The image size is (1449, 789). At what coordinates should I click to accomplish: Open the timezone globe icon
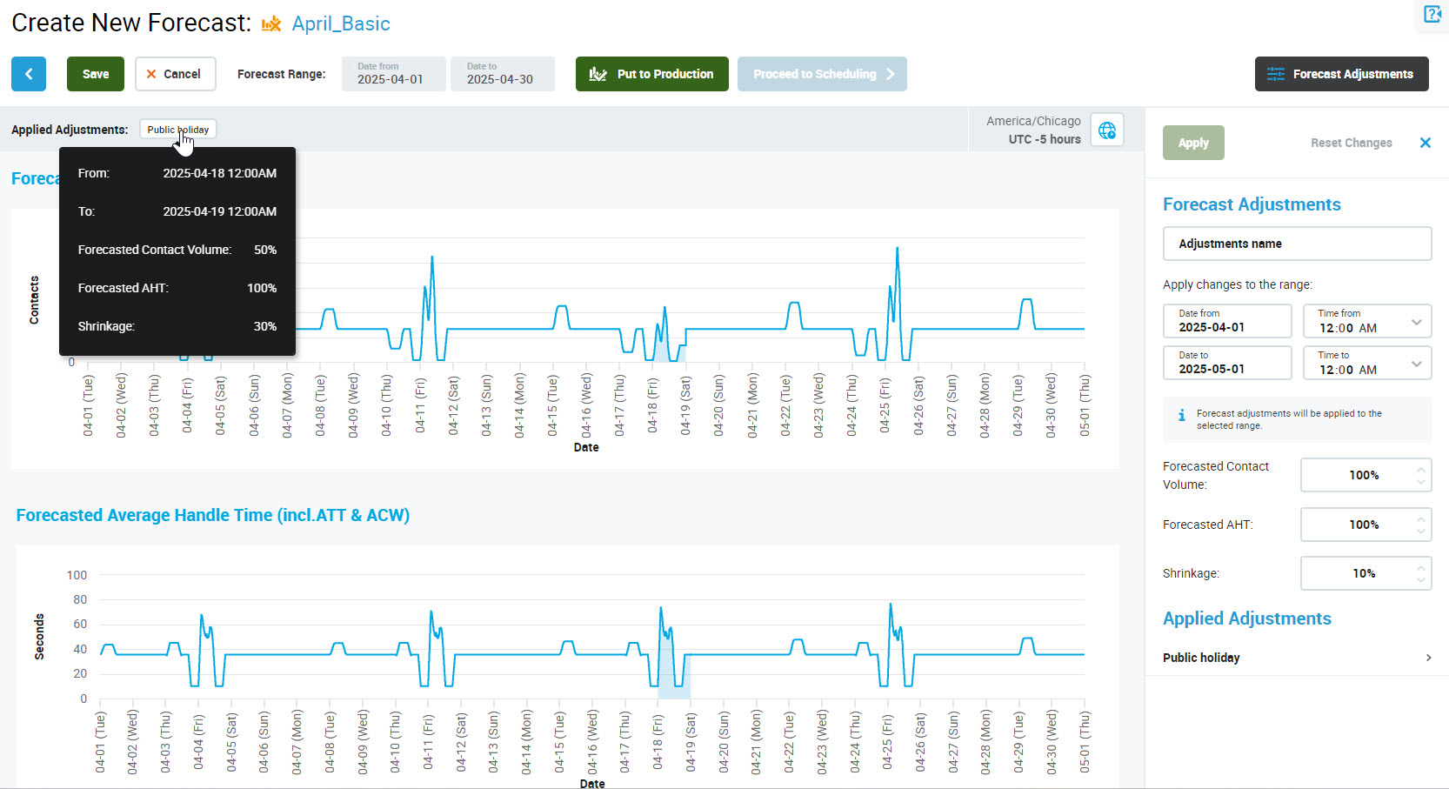pyautogui.click(x=1106, y=130)
